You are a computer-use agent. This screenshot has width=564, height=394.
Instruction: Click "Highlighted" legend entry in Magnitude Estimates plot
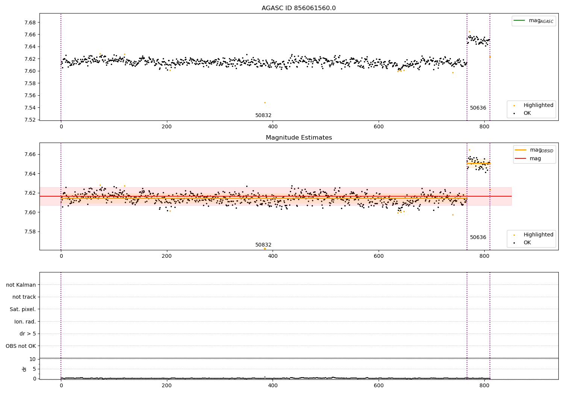pos(534,235)
